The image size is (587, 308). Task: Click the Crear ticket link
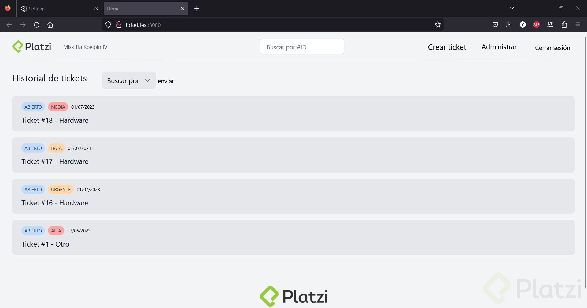(x=447, y=47)
